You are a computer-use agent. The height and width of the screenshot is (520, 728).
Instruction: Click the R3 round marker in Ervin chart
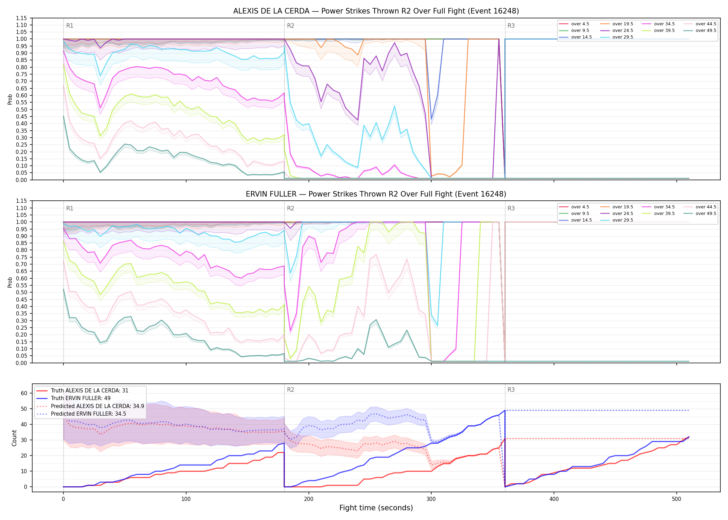[x=511, y=208]
